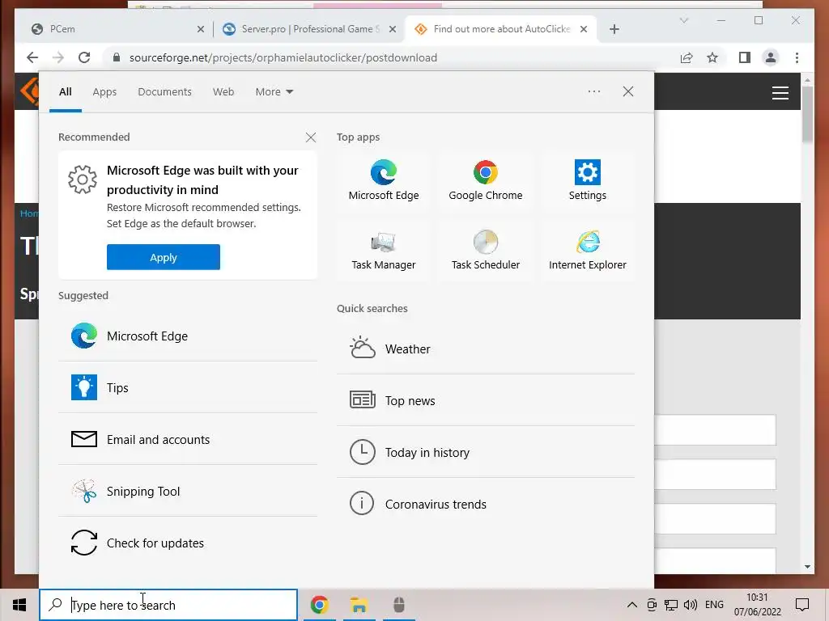Image resolution: width=829 pixels, height=621 pixels.
Task: Click the Apply button
Action: (x=164, y=257)
